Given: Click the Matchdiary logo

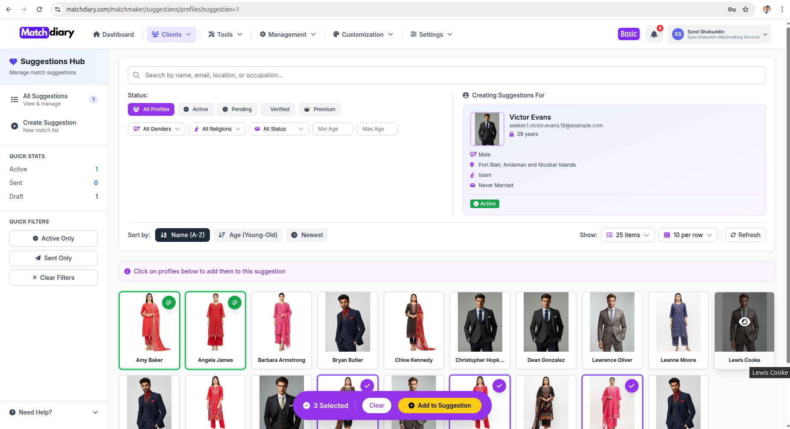Looking at the screenshot, I should 47,33.
